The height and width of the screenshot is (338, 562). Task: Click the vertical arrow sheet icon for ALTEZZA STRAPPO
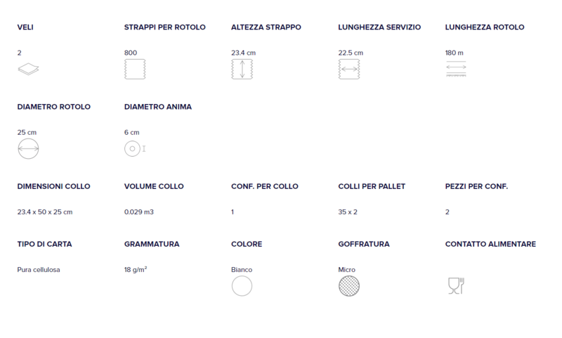tap(242, 69)
